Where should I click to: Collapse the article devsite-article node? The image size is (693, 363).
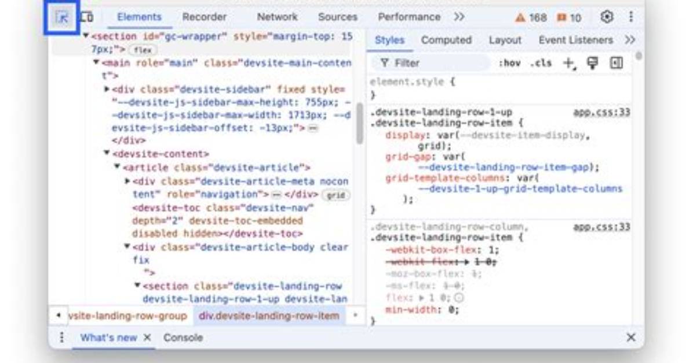point(117,166)
